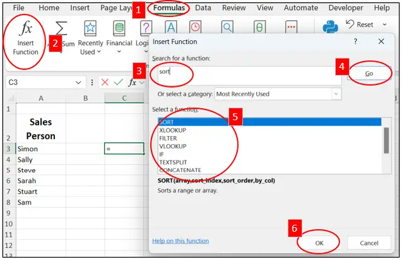Expand the Recently Used dropdown chevron

click(x=99, y=52)
